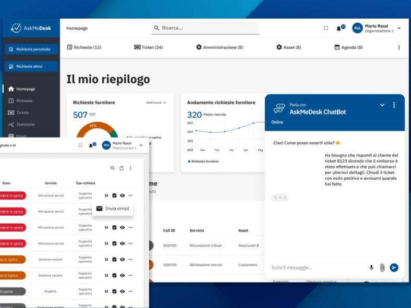This screenshot has height=308, width=411.
Task: Open checklist icon in first Attivazione servizi row
Action: (114, 195)
